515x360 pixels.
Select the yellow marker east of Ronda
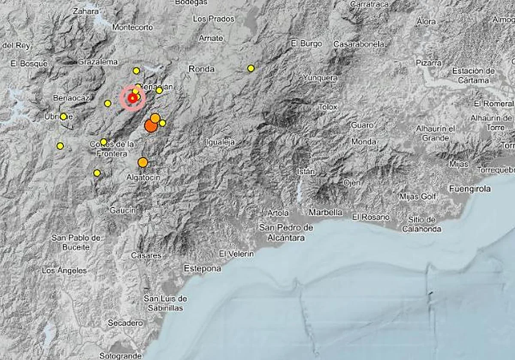pos(250,67)
